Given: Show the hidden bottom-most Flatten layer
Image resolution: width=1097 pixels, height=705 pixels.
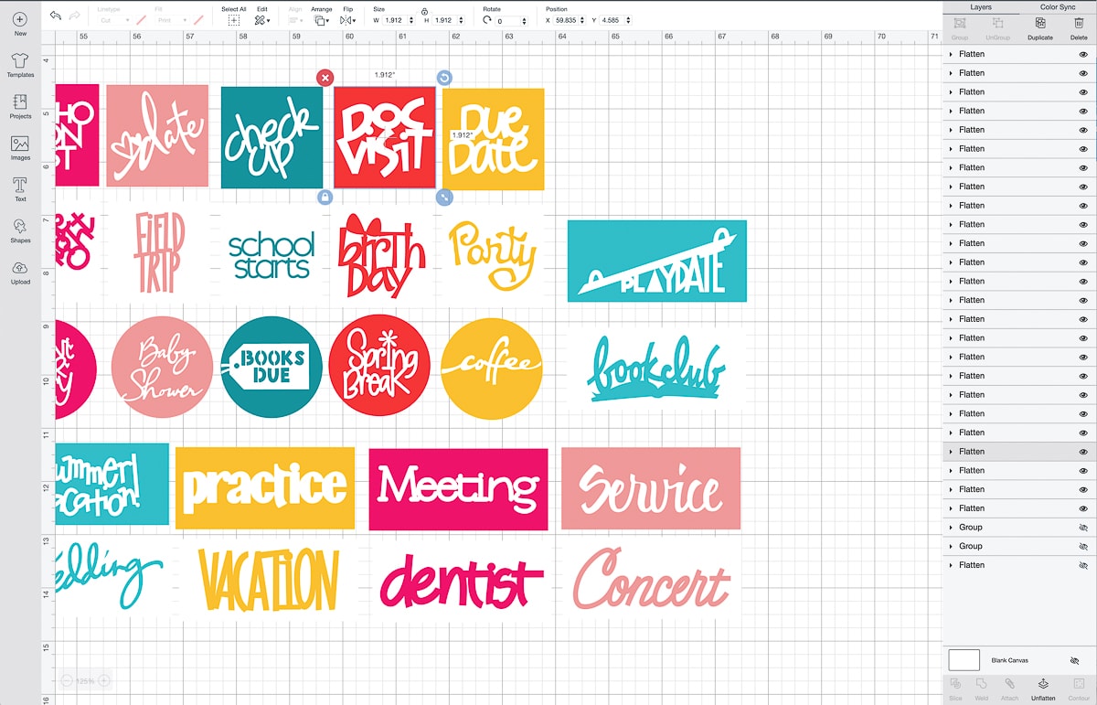Looking at the screenshot, I should point(1083,565).
